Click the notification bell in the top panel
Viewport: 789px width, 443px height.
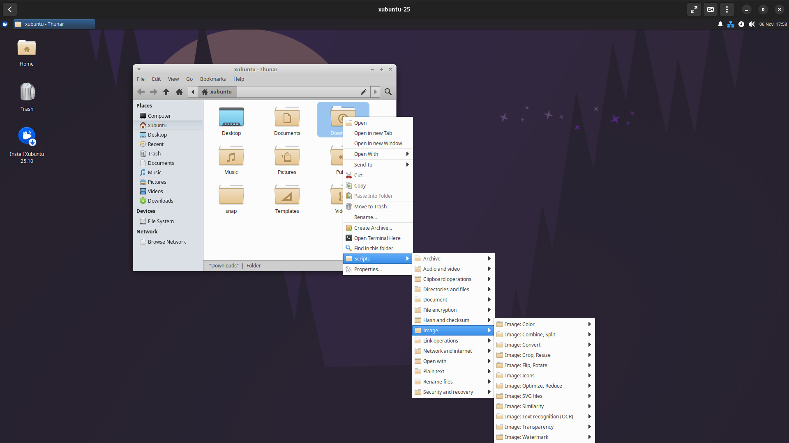[720, 24]
